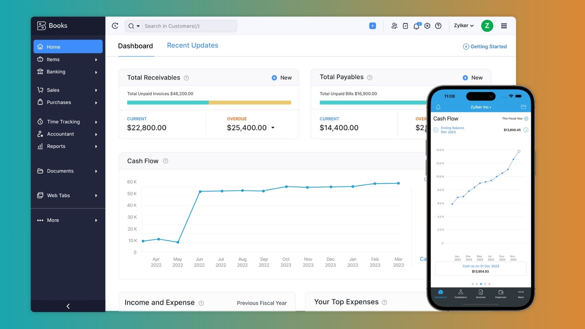Open the overdue $25,400.00 dropdown arrow
This screenshot has width=585, height=329.
[273, 128]
